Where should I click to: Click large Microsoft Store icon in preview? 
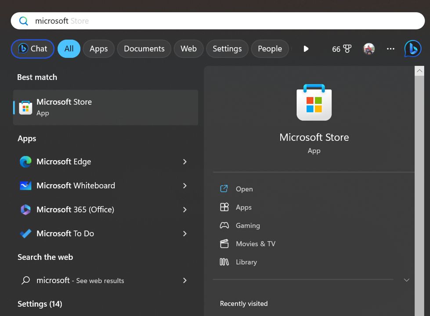tap(314, 103)
